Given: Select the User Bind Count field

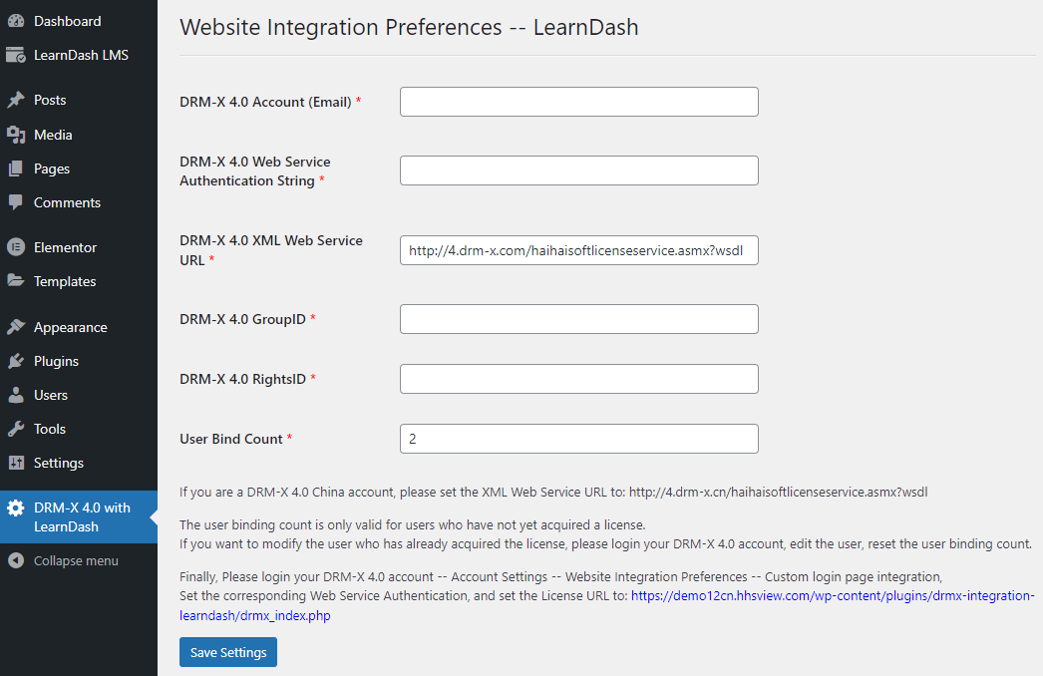Looking at the screenshot, I should (578, 439).
